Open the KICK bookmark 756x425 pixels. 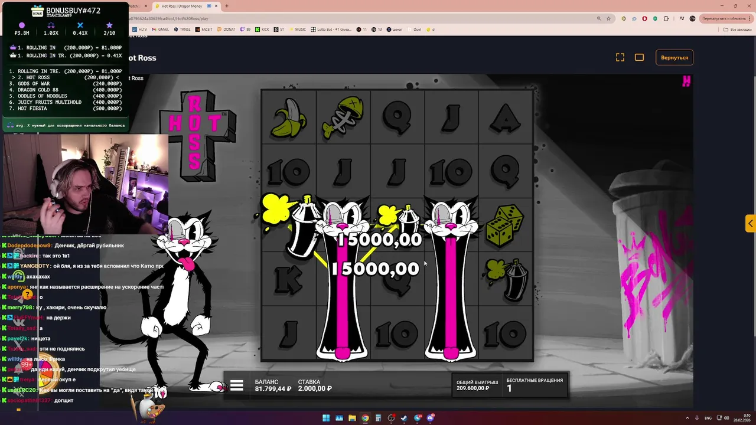[x=262, y=29]
